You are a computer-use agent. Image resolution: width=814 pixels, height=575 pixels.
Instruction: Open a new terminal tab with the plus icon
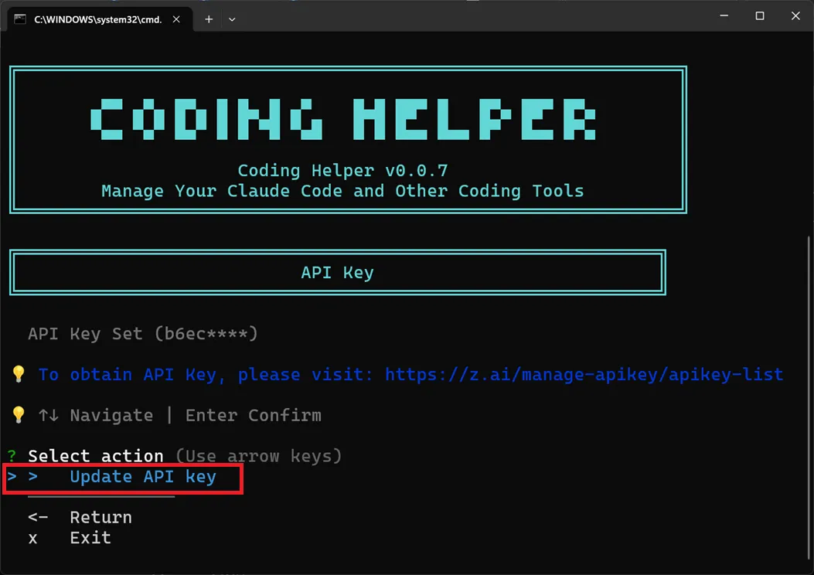click(208, 19)
